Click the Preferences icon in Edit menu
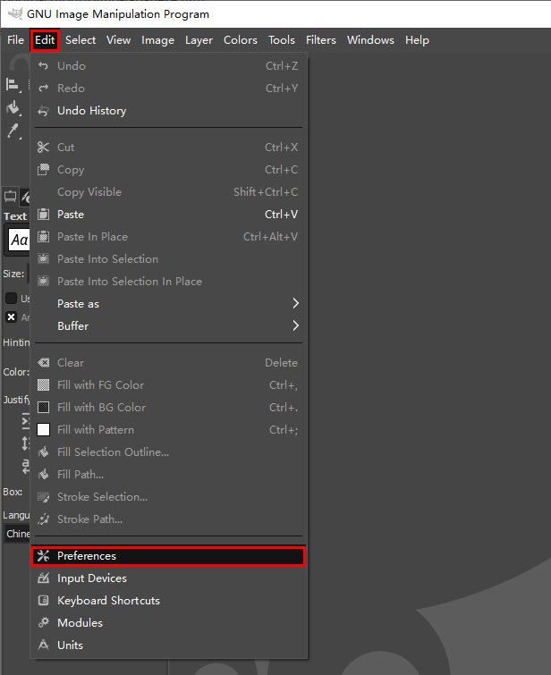This screenshot has width=551, height=675. coord(43,556)
